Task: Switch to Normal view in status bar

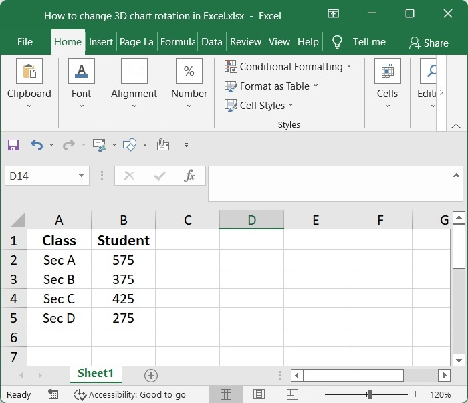Action: (x=226, y=394)
